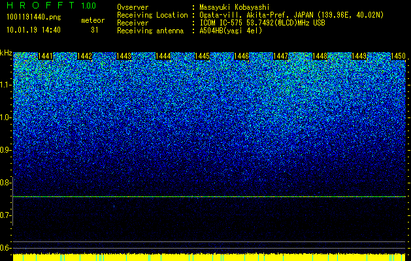Click the HROFFT 1.0.0 title text
411x261 pixels.
[x=51, y=5]
